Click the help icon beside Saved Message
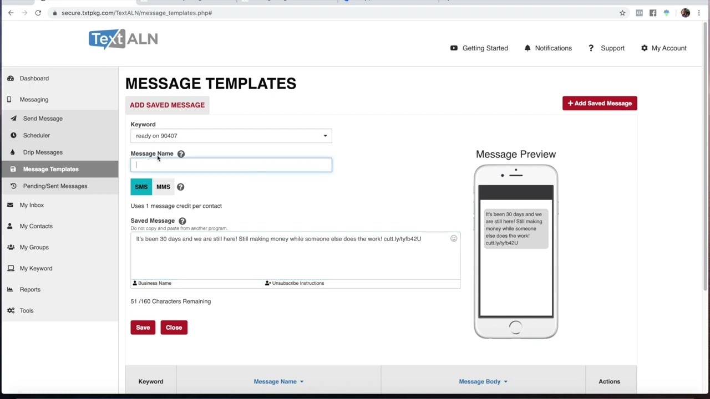The height and width of the screenshot is (399, 710). point(182,221)
